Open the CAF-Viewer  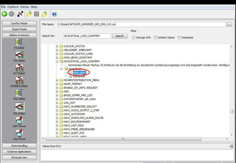tap(19, 122)
